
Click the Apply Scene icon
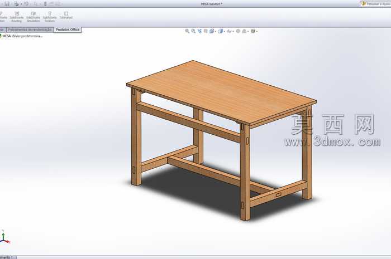click(245, 31)
